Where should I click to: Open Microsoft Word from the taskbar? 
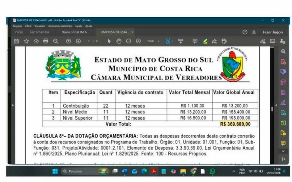(125, 171)
